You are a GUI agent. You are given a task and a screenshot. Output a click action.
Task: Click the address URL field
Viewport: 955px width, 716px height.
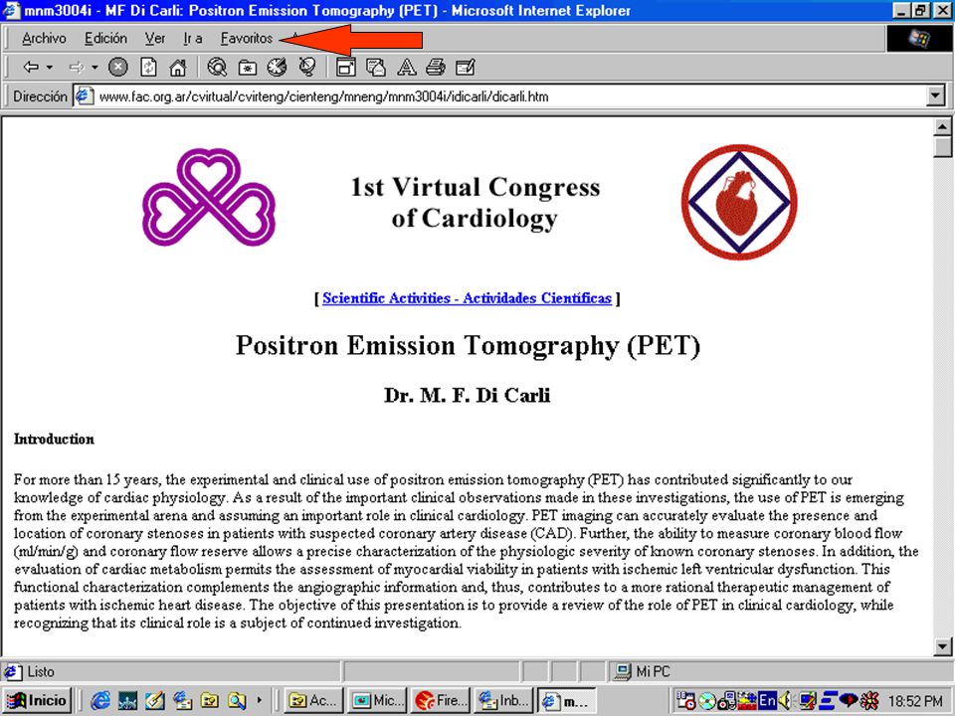(x=499, y=96)
